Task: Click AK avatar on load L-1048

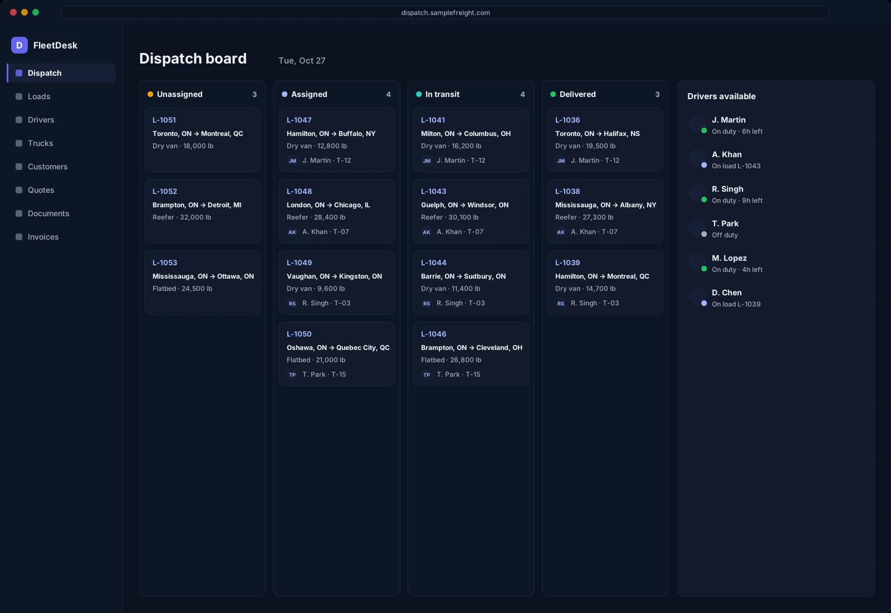Action: coord(292,232)
